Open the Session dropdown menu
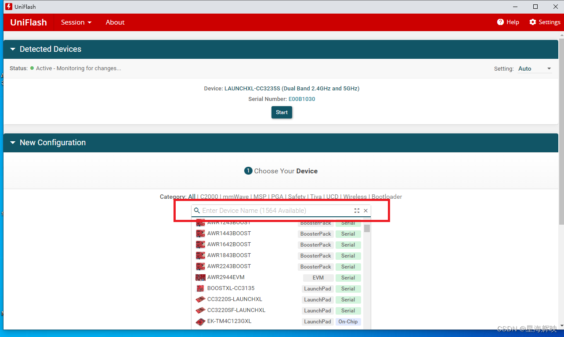The width and height of the screenshot is (564, 337). tap(76, 22)
